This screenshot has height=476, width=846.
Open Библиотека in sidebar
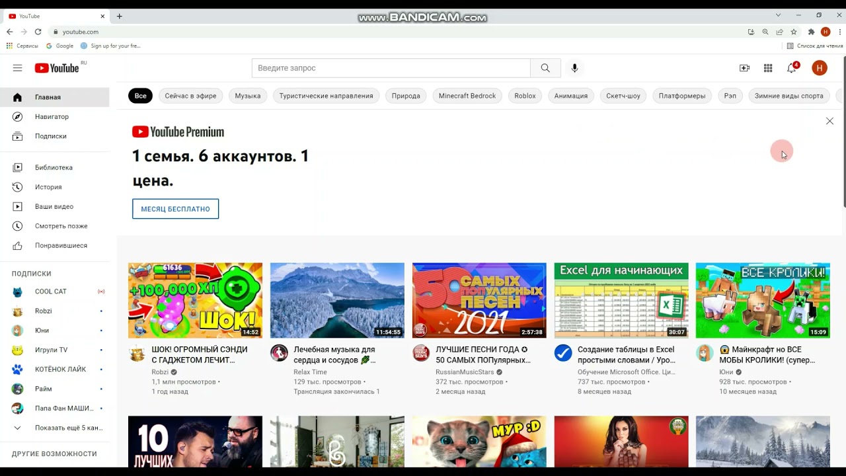pyautogui.click(x=54, y=168)
